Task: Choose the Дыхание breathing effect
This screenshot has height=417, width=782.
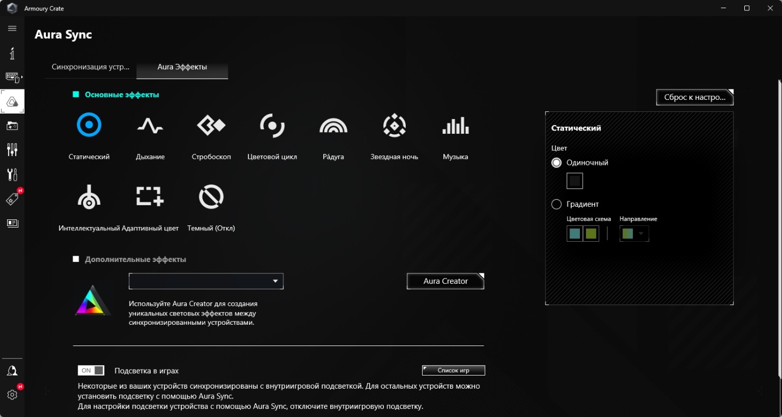Action: [150, 126]
